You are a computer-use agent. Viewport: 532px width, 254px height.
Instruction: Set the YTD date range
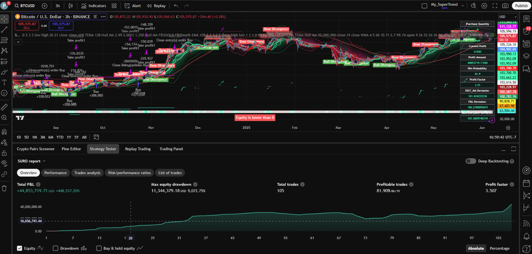point(60,137)
